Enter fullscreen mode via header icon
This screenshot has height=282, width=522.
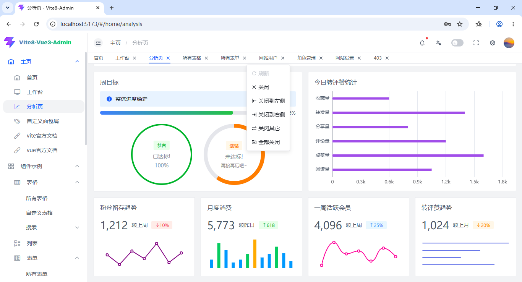(476, 43)
